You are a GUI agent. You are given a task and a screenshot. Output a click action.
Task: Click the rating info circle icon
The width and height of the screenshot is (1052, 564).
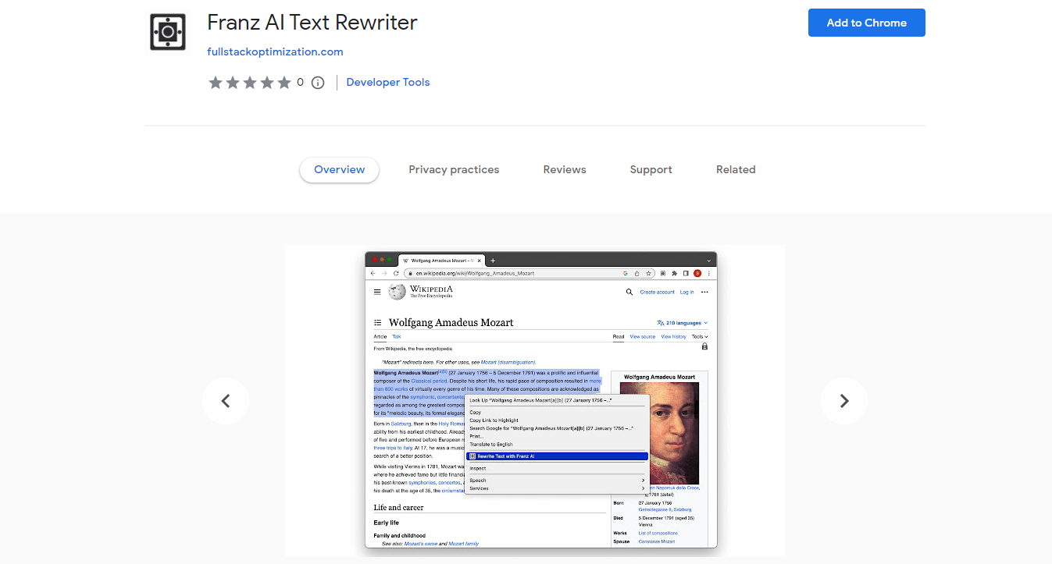318,83
